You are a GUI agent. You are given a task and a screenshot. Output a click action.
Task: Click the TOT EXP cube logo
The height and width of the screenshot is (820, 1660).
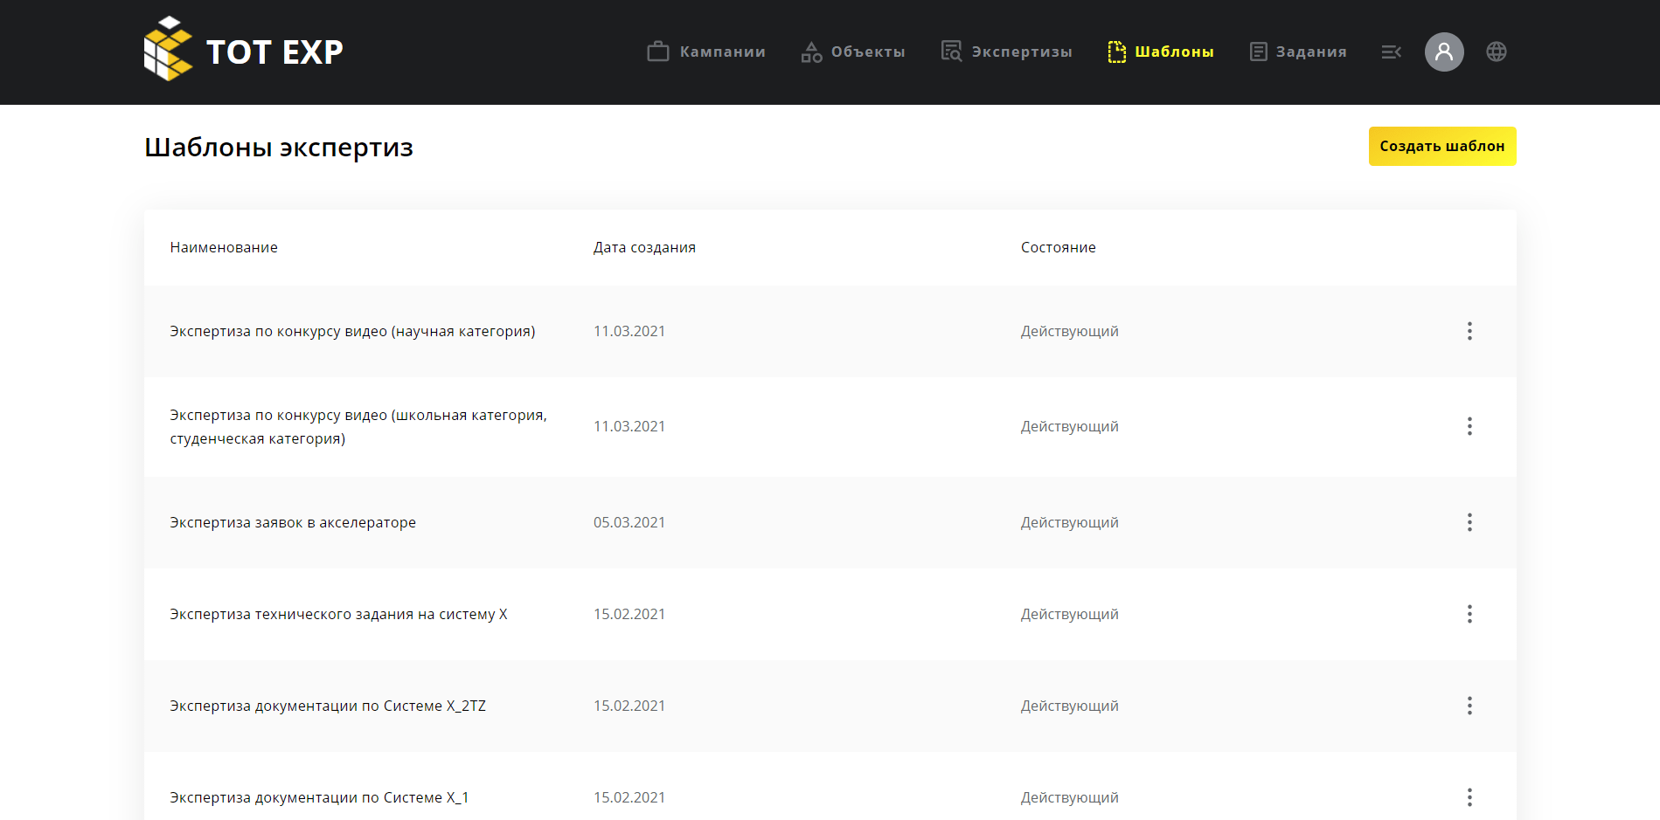[168, 49]
